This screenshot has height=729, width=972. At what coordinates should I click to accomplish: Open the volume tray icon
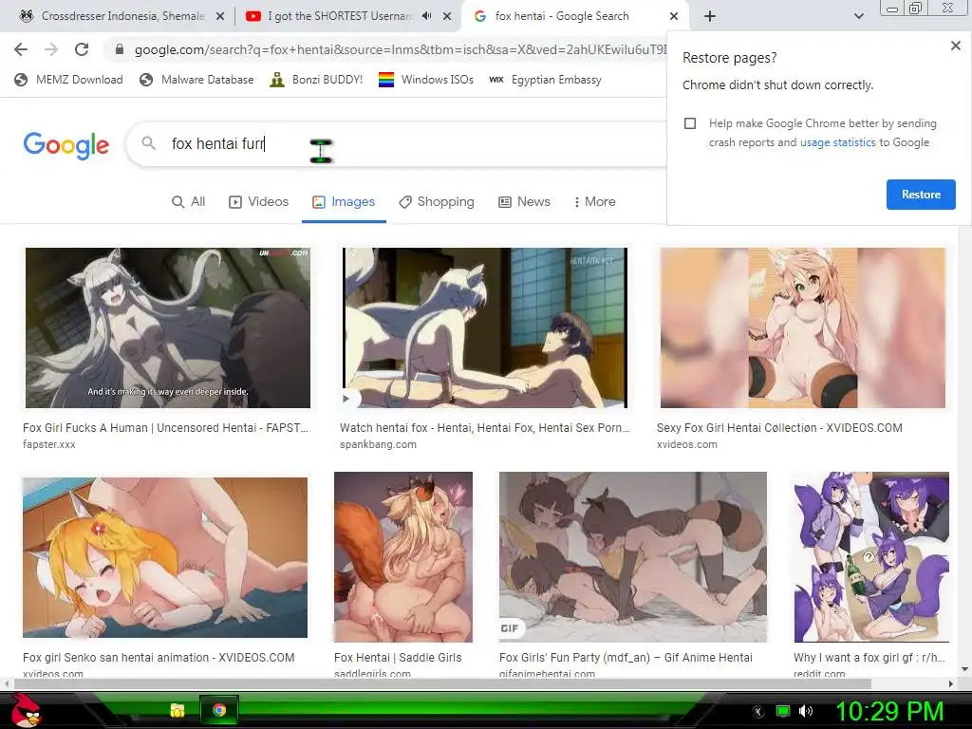coord(806,712)
